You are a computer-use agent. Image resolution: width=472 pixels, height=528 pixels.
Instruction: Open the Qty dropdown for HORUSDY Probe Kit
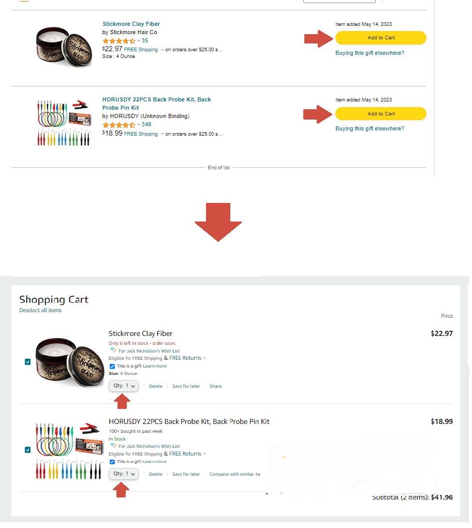click(124, 474)
